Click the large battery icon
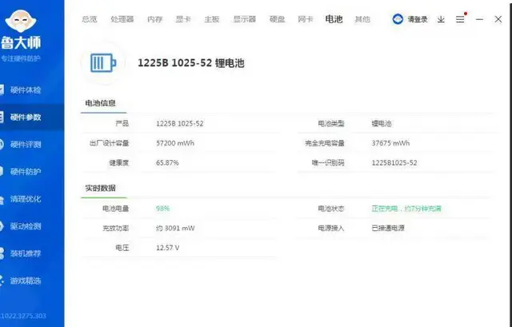512x327 pixels. pos(103,62)
